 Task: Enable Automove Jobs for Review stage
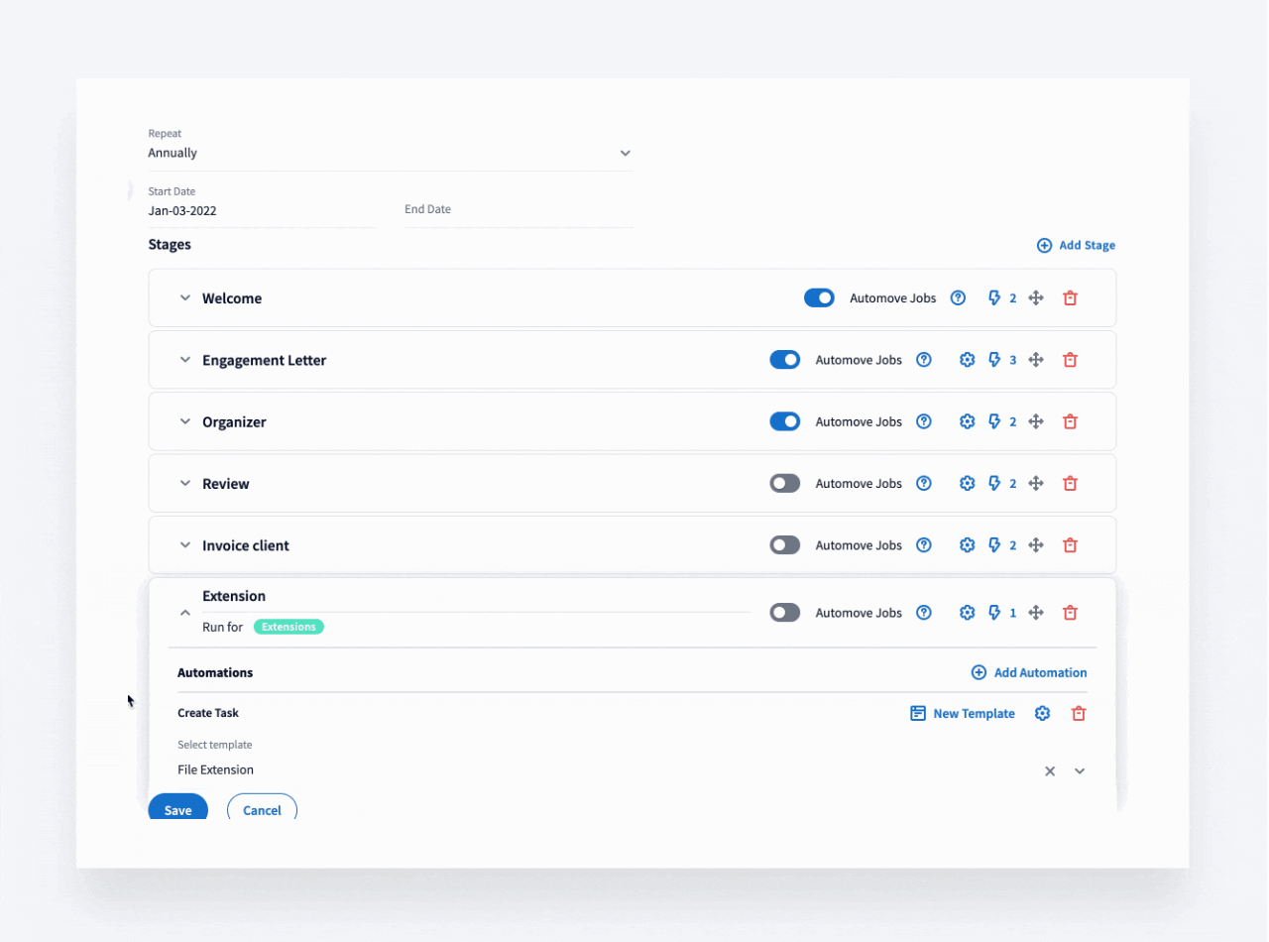tap(784, 484)
